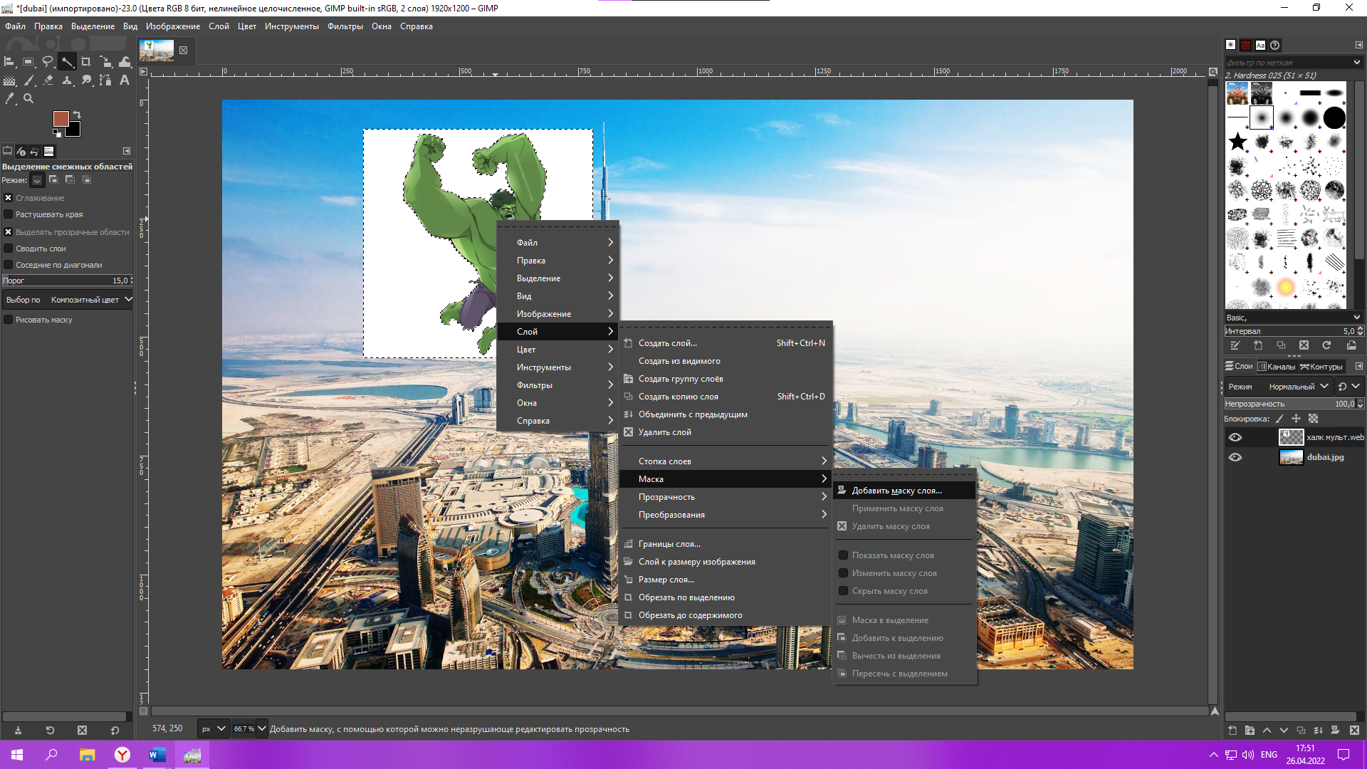
Task: Enable Сводить слои checkbox
Action: tap(9, 249)
